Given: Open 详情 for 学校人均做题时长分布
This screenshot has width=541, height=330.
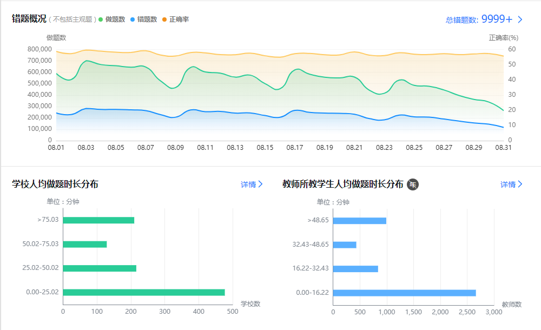Looking at the screenshot, I should [x=252, y=184].
